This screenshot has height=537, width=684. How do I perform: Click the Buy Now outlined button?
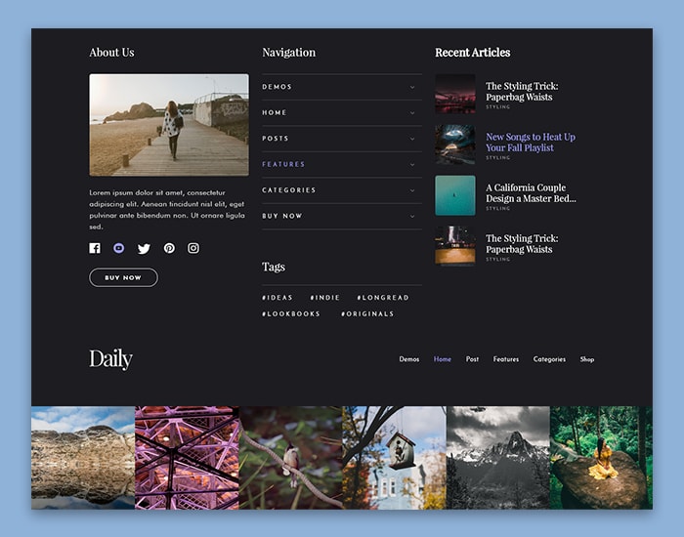(x=123, y=277)
